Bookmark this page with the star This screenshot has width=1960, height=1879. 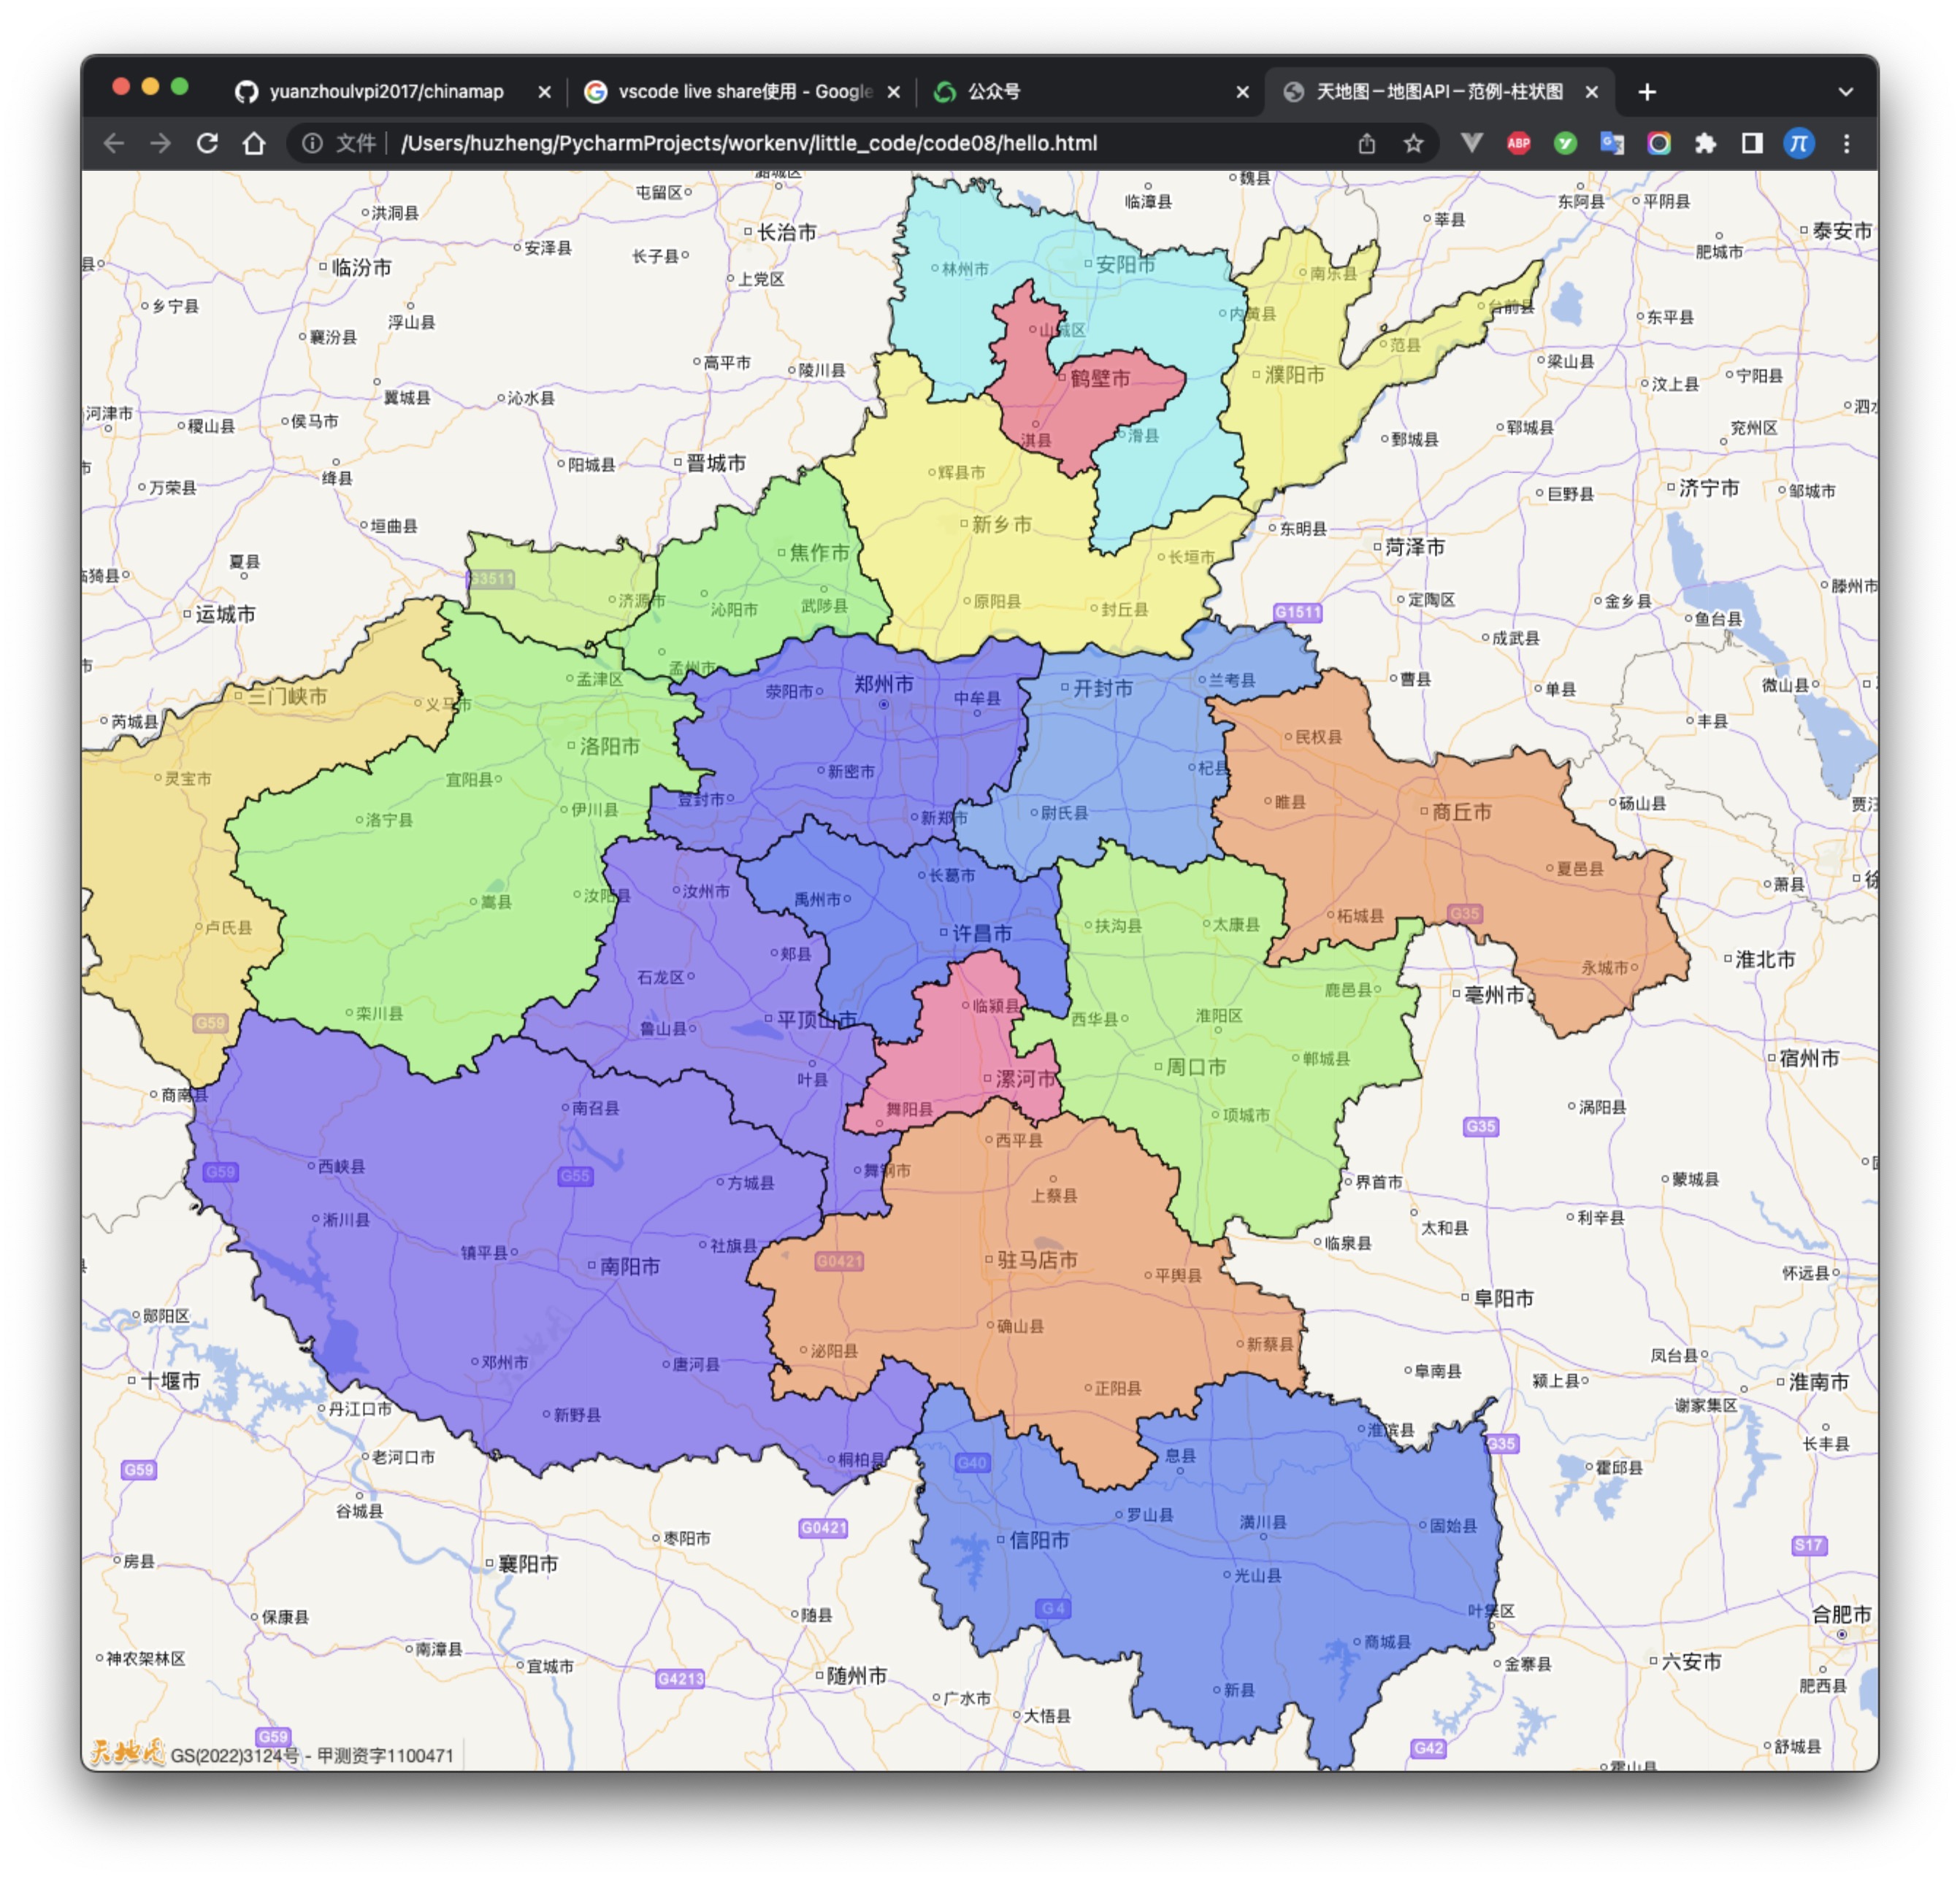tap(1413, 143)
